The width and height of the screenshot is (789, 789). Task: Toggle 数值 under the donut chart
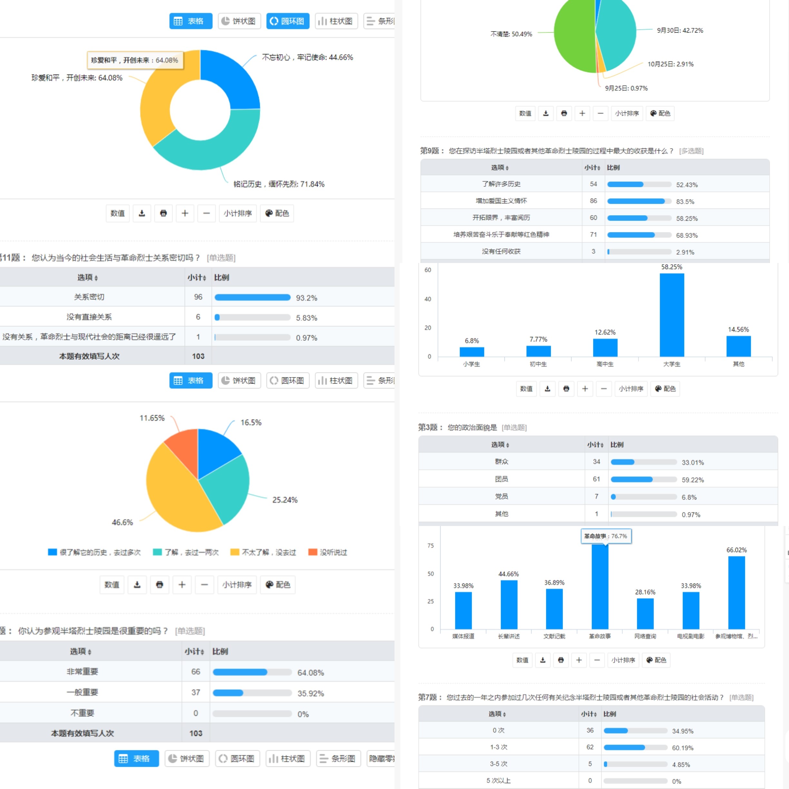click(118, 213)
